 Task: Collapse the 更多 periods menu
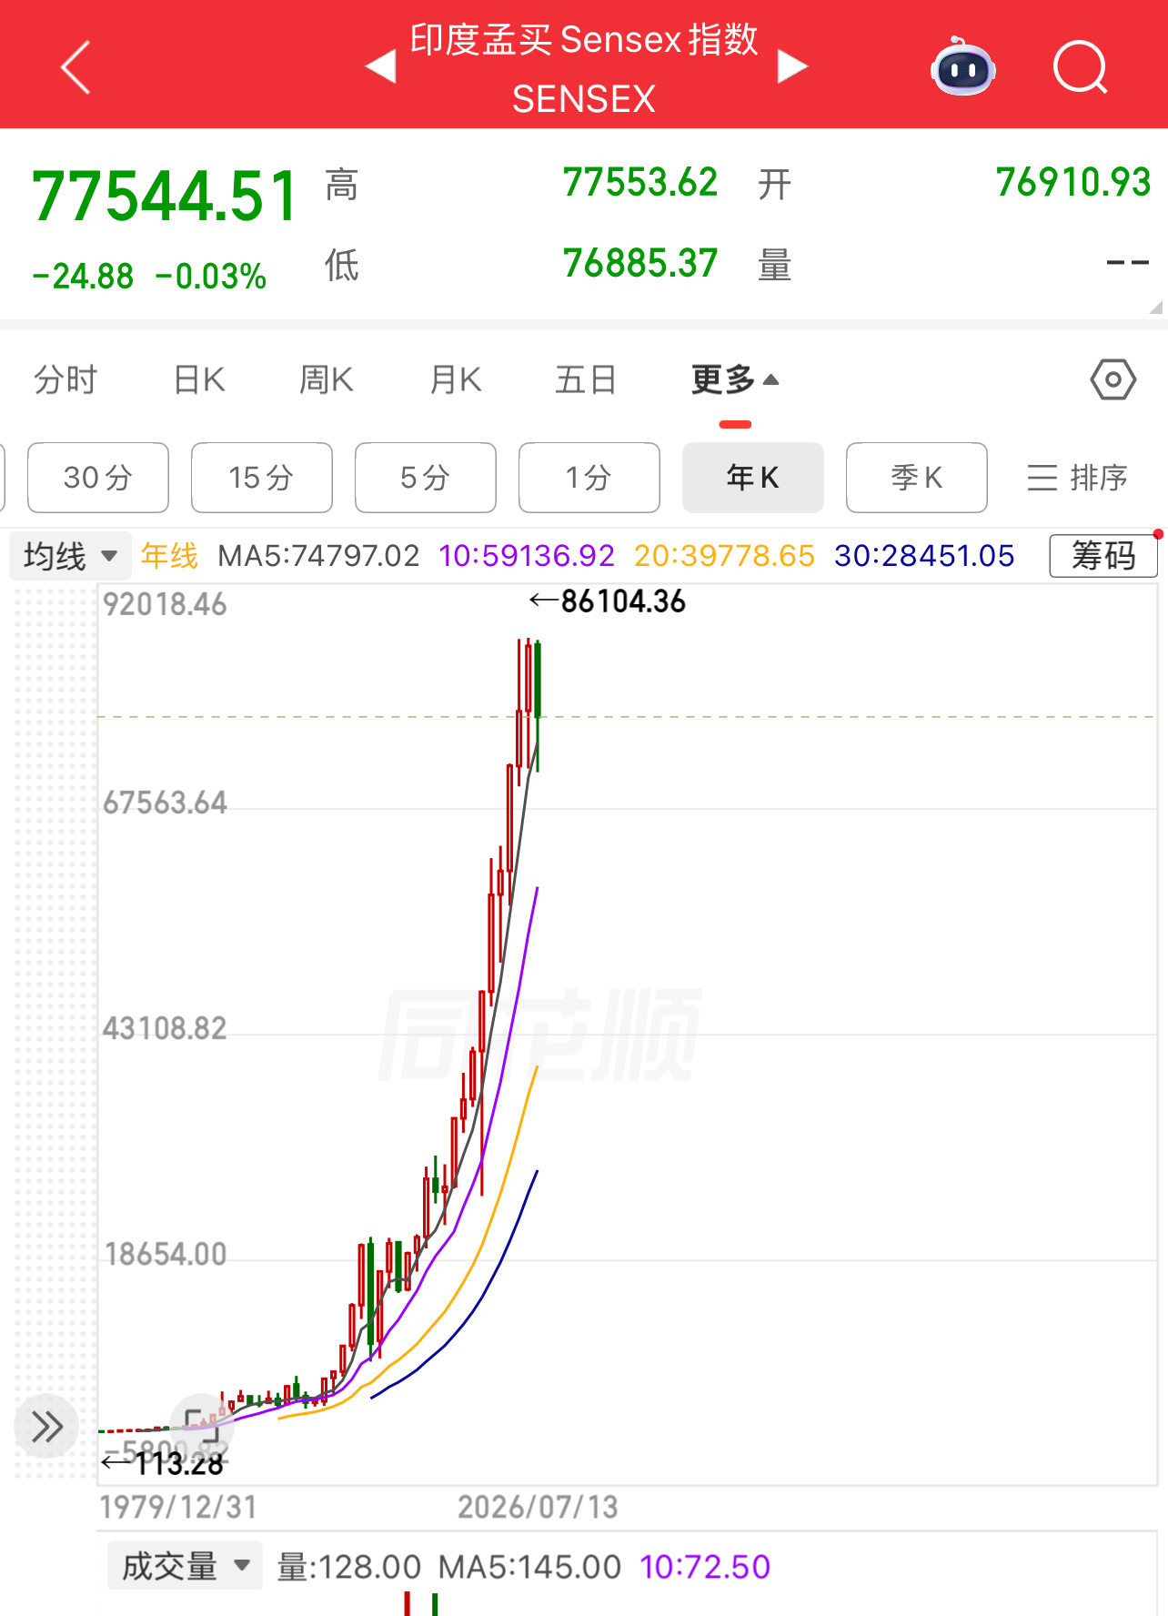click(735, 379)
